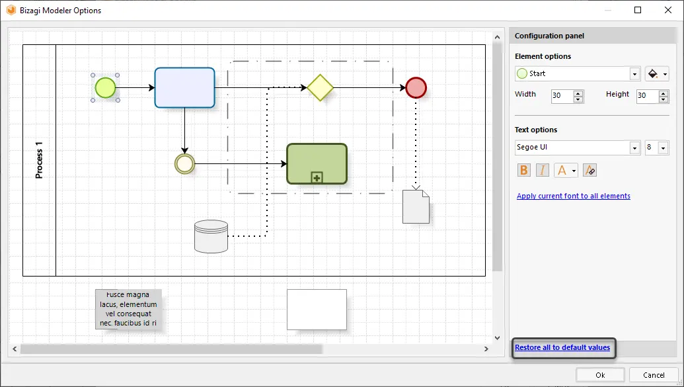Select the gray text annotation box
Viewport: 684px width, 387px height.
128,309
